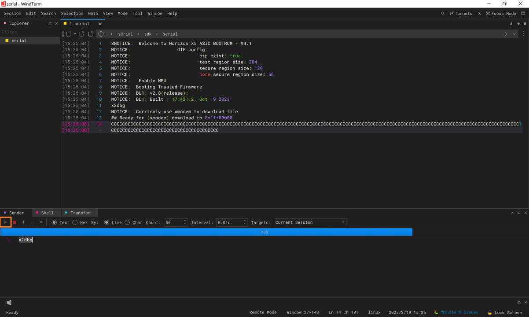529x317 pixels.
Task: Click Remote Mode in status bar
Action: [x=263, y=312]
